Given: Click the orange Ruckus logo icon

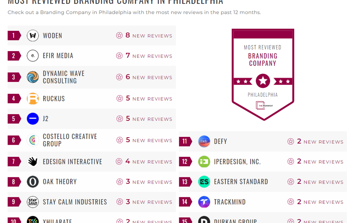Looking at the screenshot, I should 33,99.
